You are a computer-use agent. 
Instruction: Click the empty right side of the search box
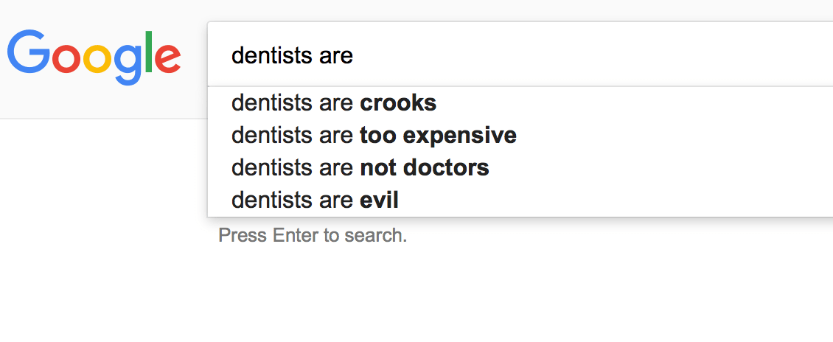627,56
